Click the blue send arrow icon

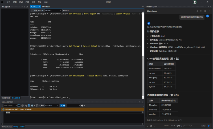(209, 126)
